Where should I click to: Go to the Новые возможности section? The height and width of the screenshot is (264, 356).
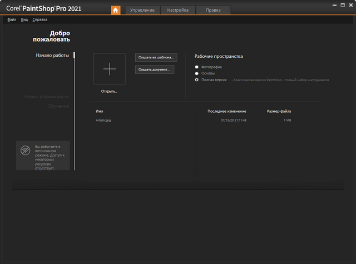pyautogui.click(x=46, y=97)
